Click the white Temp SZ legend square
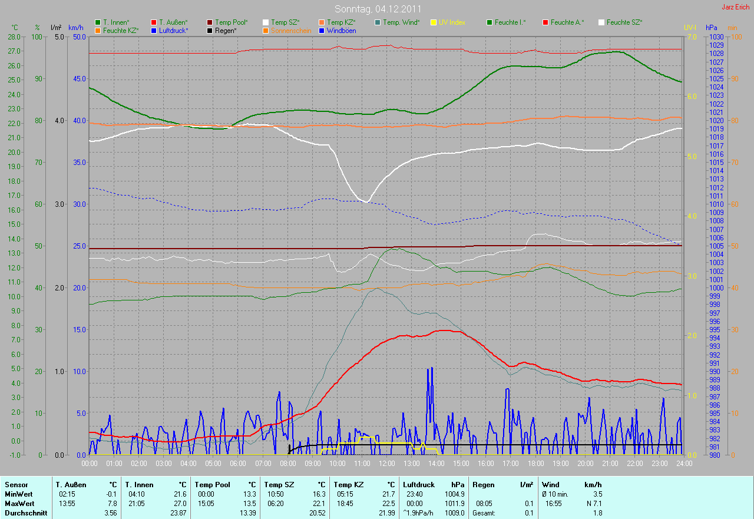 point(266,22)
